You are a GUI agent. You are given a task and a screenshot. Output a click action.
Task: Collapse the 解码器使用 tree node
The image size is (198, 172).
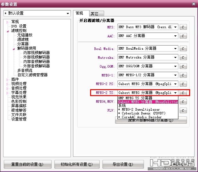point(14,49)
